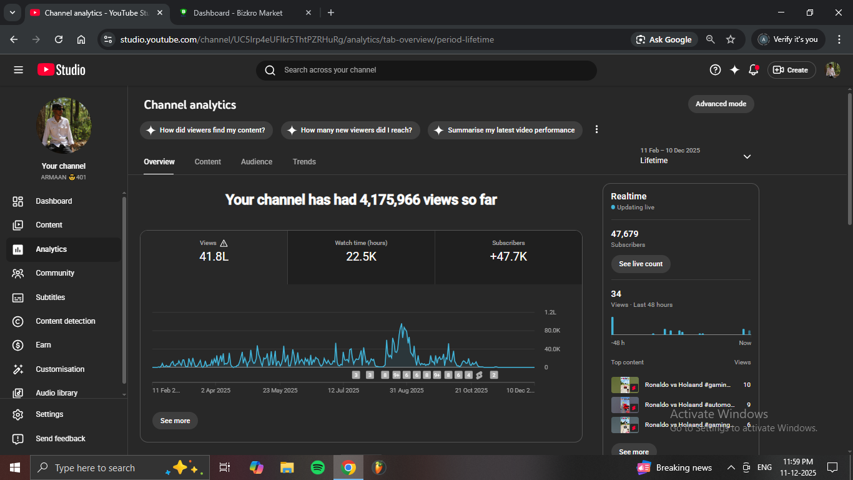The image size is (853, 480).
Task: Open the Earn section in sidebar
Action: coord(43,345)
